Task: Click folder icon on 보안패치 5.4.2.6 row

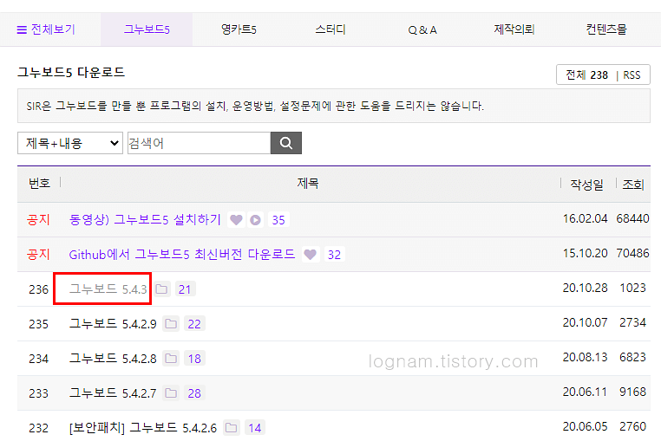Action: (x=231, y=428)
